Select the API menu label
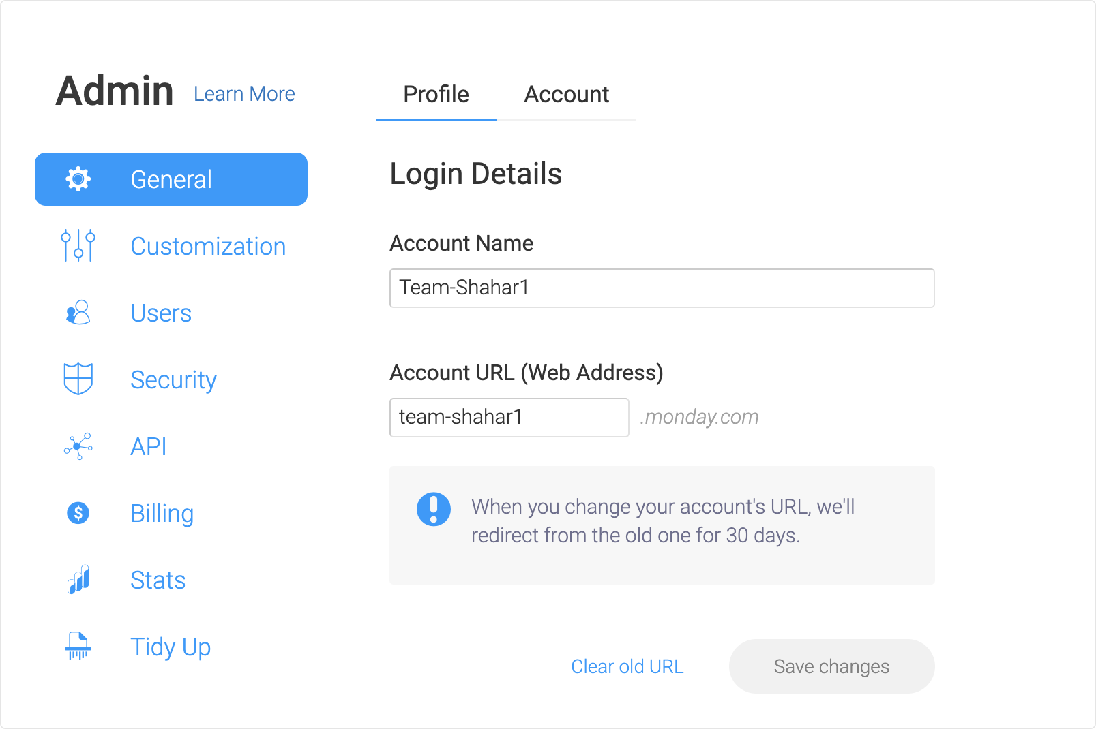Image resolution: width=1096 pixels, height=729 pixels. click(x=149, y=447)
